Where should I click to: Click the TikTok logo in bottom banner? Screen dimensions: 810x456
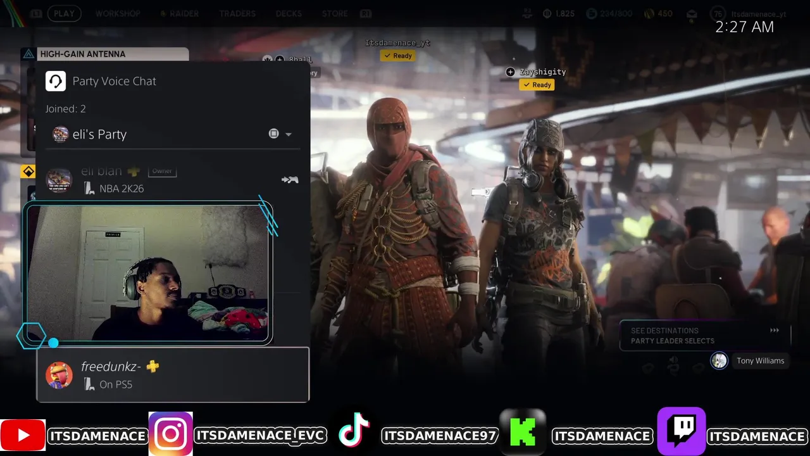[x=354, y=431]
